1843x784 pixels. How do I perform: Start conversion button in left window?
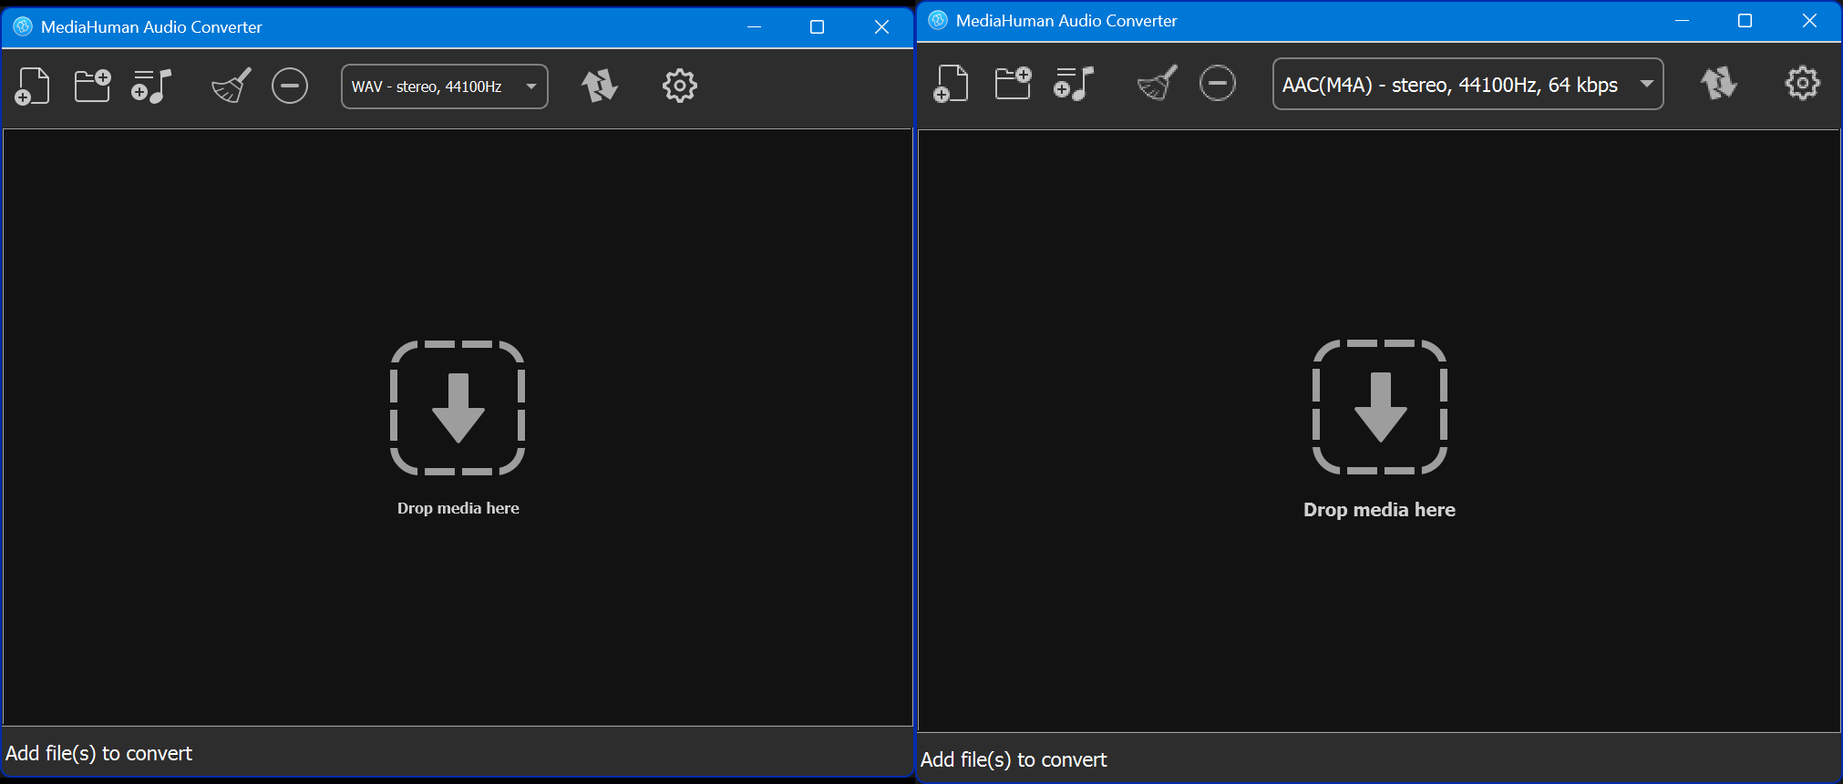point(599,87)
